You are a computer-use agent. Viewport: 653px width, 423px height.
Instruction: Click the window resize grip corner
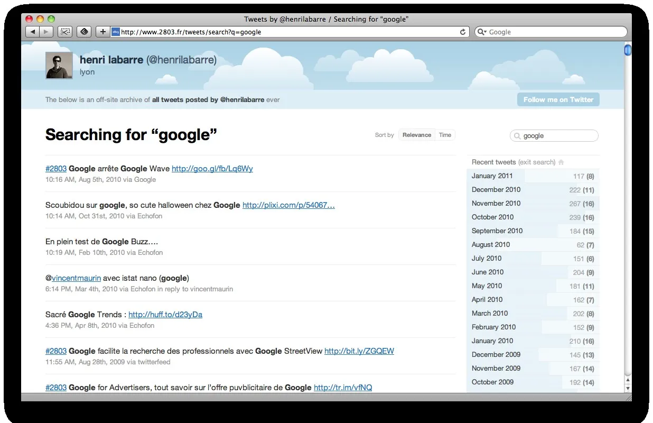tap(628, 397)
